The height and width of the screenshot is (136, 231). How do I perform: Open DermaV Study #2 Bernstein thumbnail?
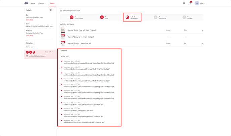click(63, 37)
